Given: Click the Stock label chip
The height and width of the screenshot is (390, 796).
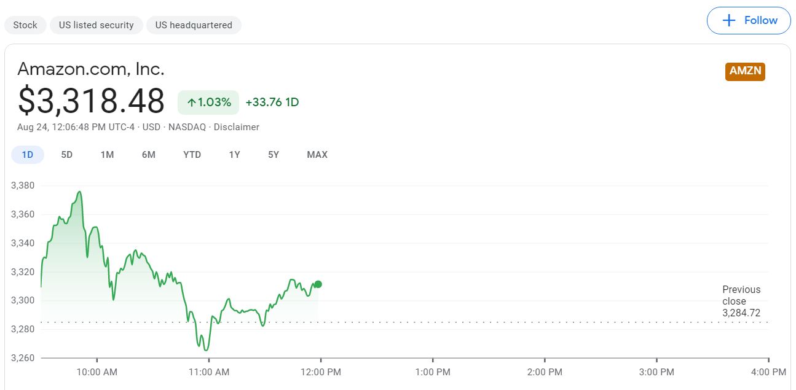Looking at the screenshot, I should (25, 25).
